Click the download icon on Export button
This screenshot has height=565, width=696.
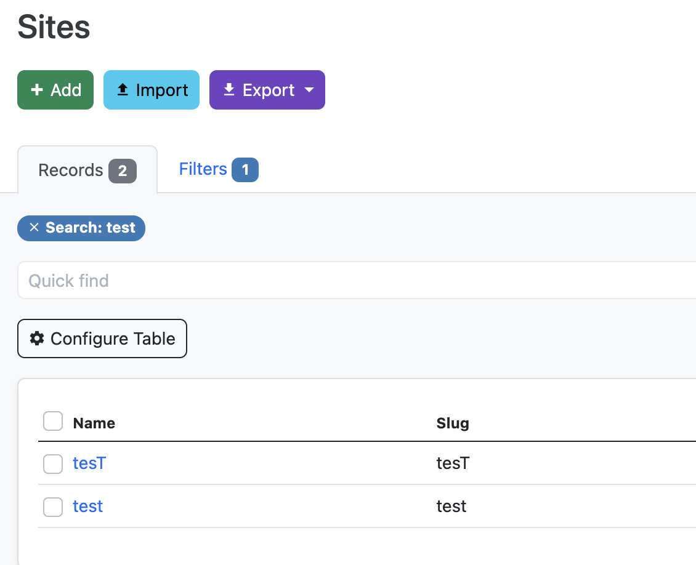229,90
